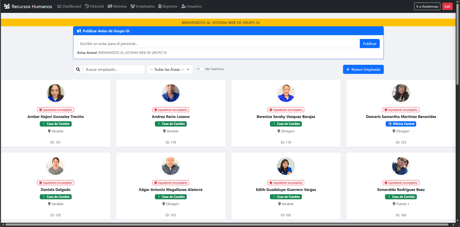Click Casa de Cambio tag on Berenice's card

(x=286, y=124)
